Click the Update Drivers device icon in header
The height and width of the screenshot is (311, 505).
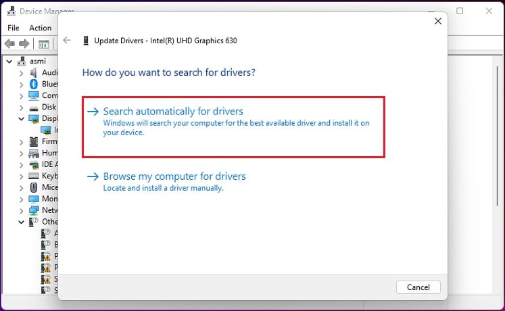pos(86,41)
